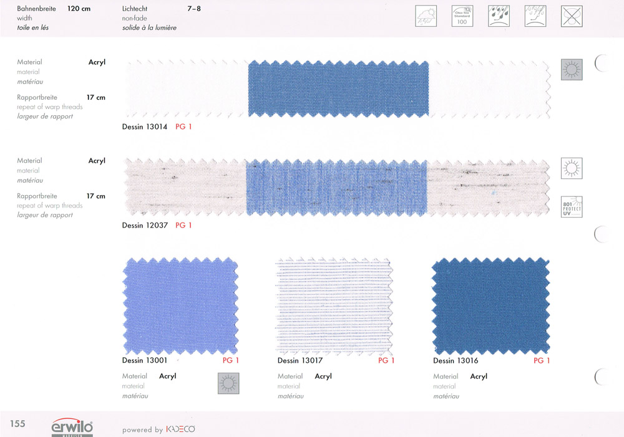Click the water-repellent raindrops icon
Viewport: 624px width, 437px height.
pyautogui.click(x=499, y=16)
